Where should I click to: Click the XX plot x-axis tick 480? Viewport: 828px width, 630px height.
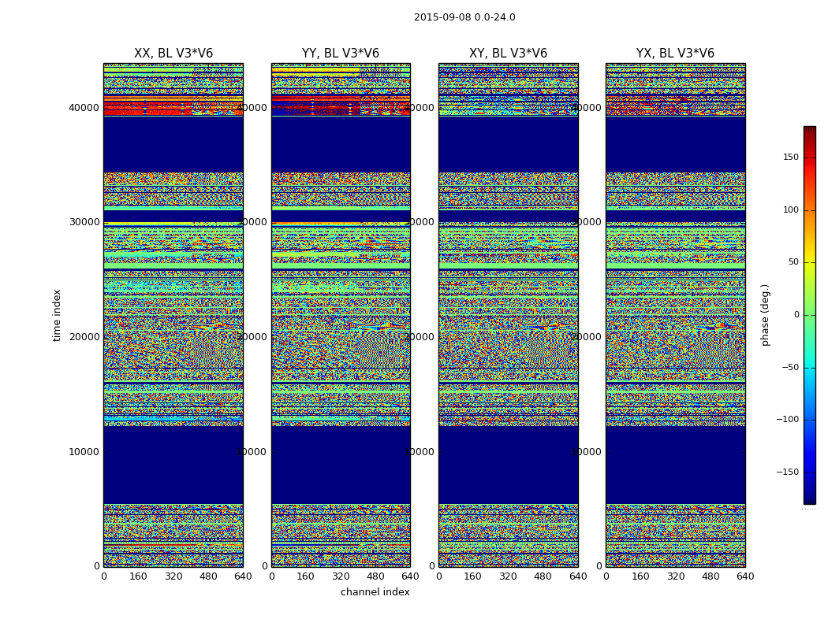coord(208,576)
